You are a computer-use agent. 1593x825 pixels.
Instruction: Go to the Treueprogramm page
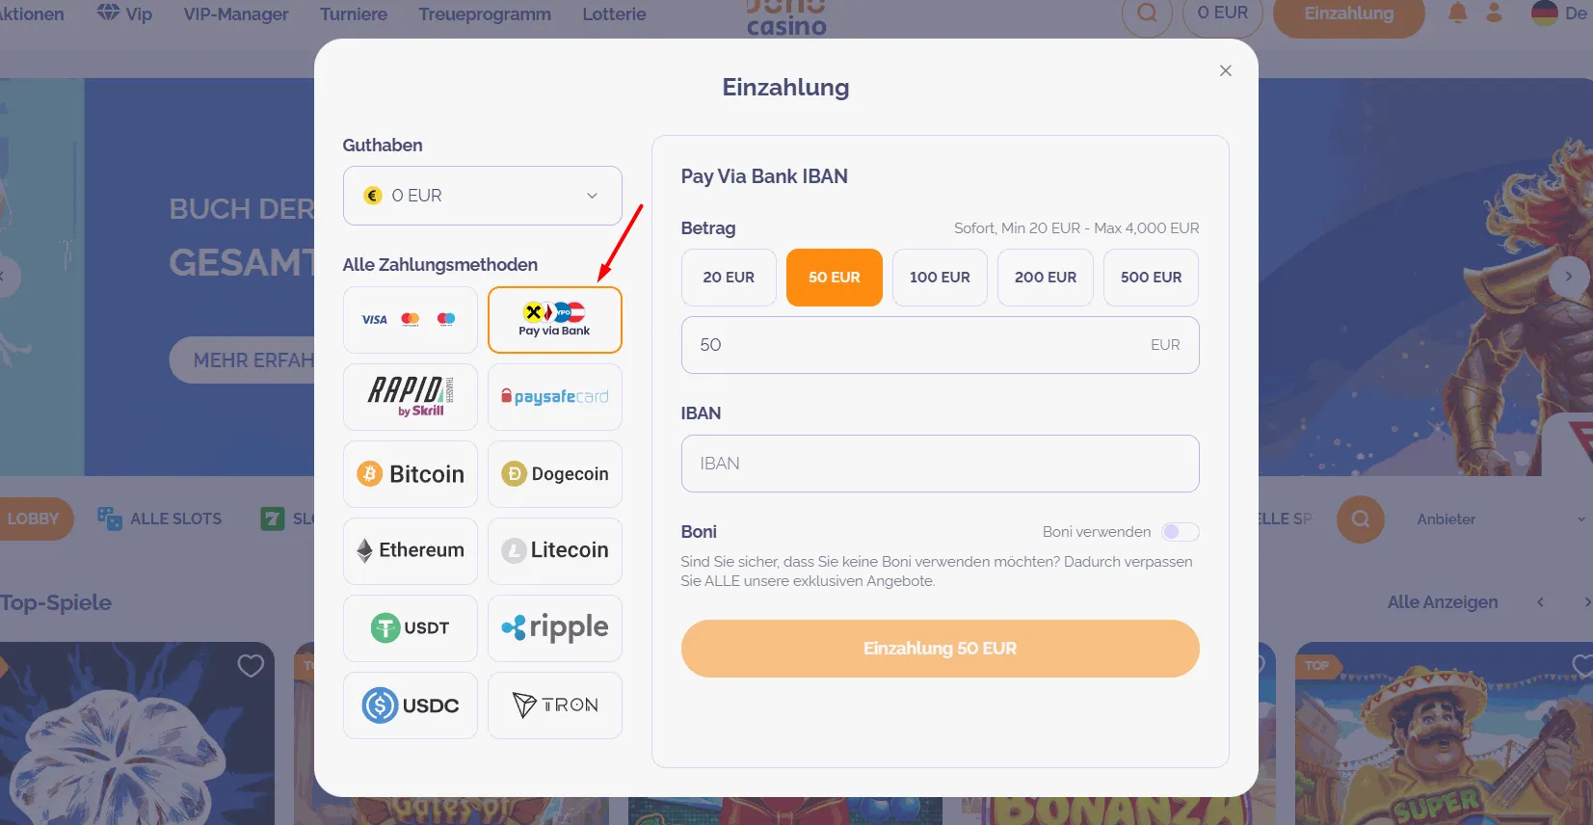[485, 14]
